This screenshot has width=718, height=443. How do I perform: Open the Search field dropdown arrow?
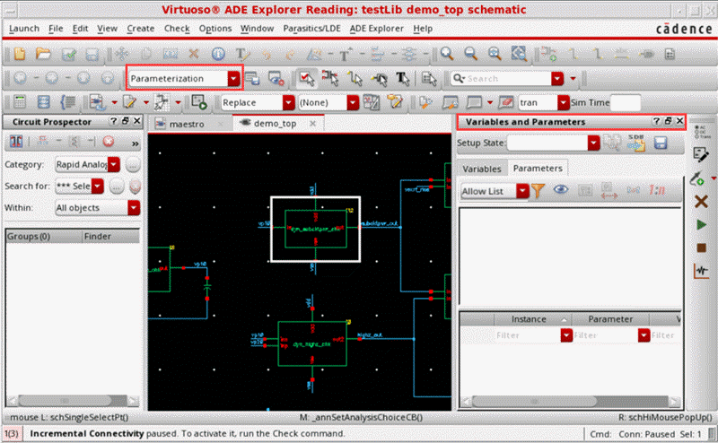(x=557, y=79)
